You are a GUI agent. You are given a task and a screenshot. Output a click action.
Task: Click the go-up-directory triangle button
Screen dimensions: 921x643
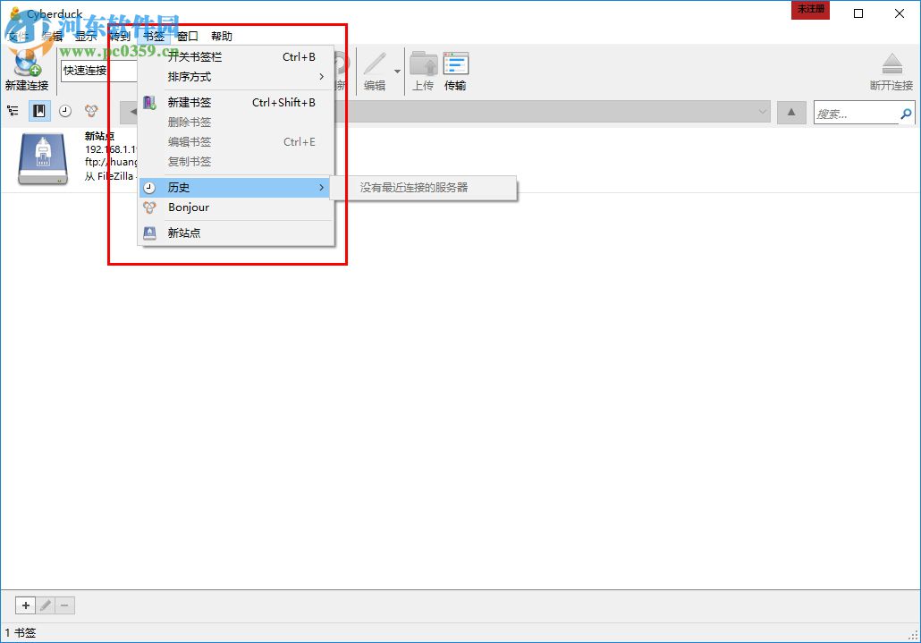click(x=791, y=112)
